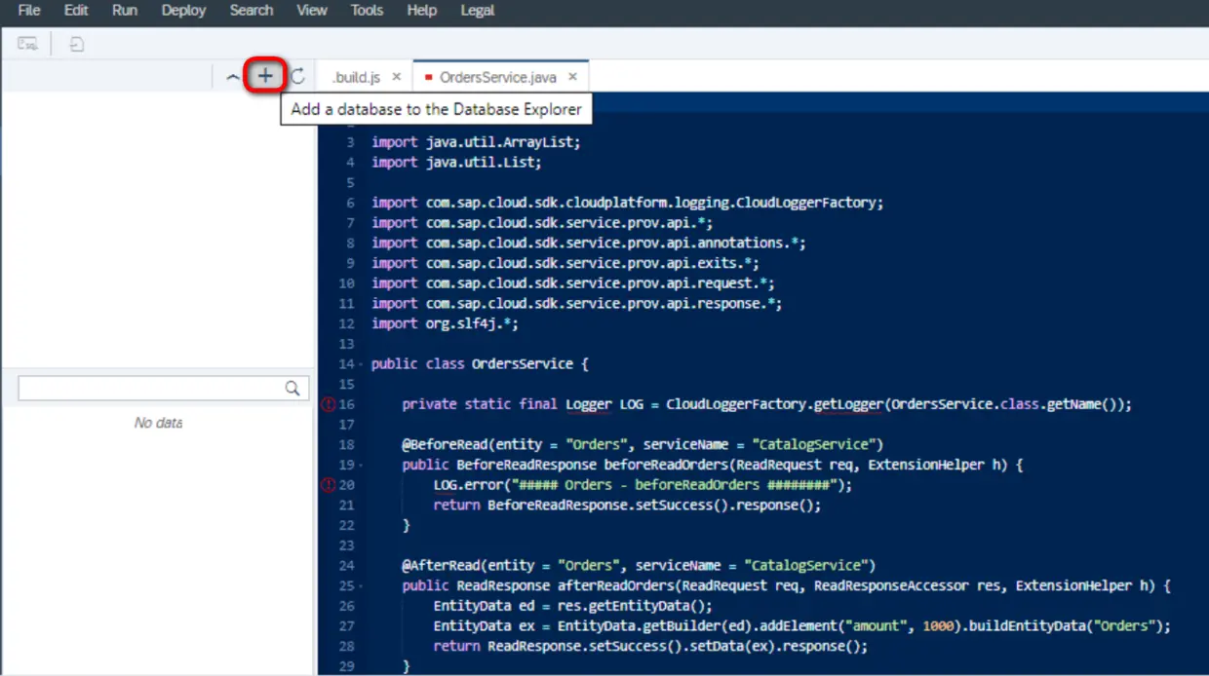Screen dimensions: 1209x676
Task: Click the import file icon in the toolbar
Action: pos(76,44)
